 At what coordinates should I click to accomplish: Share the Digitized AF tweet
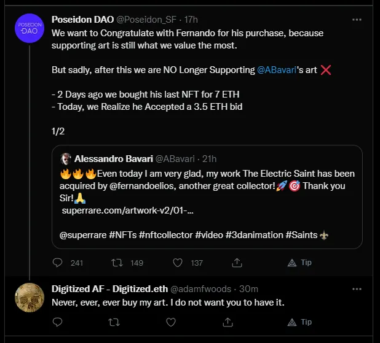tap(228, 322)
